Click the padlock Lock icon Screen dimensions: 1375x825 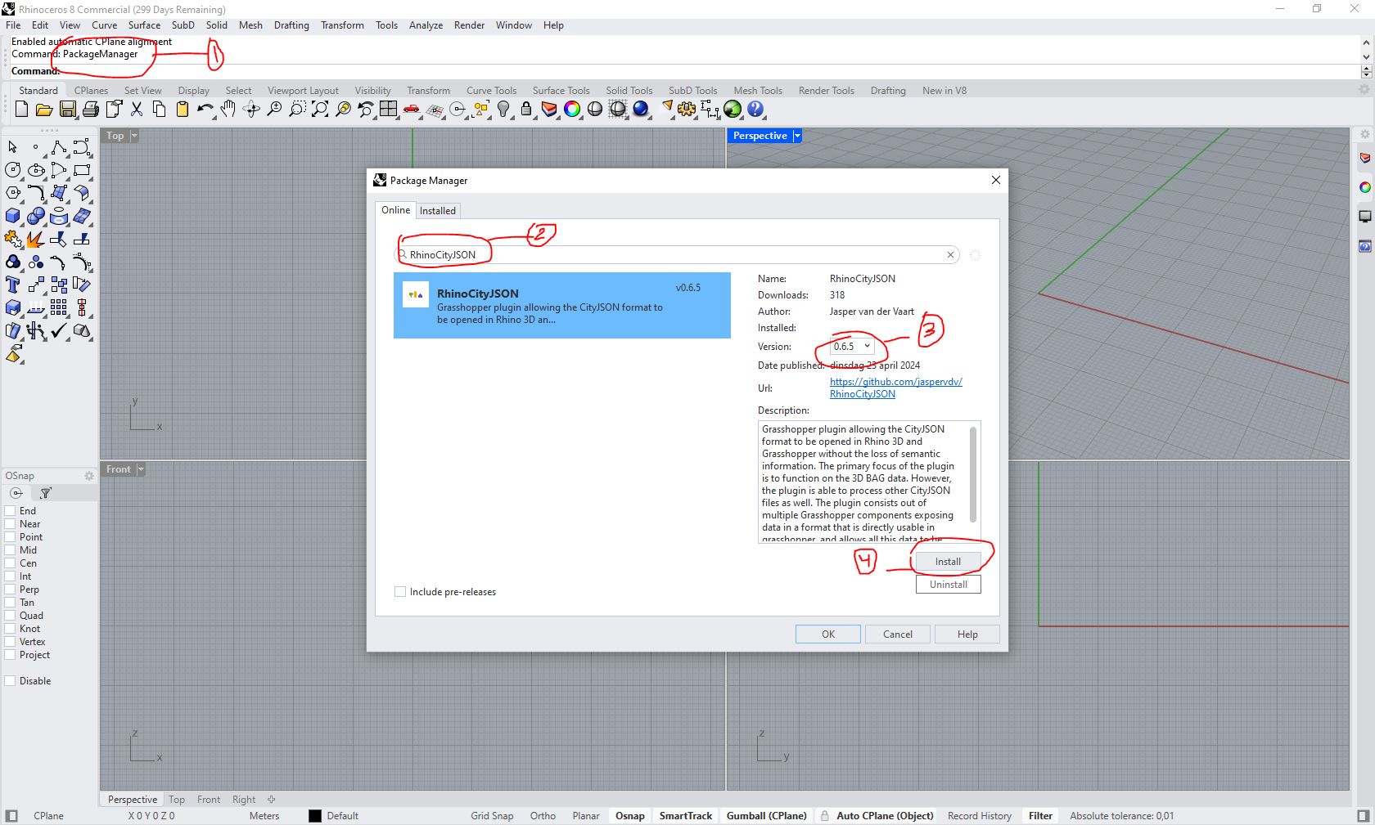pos(526,109)
